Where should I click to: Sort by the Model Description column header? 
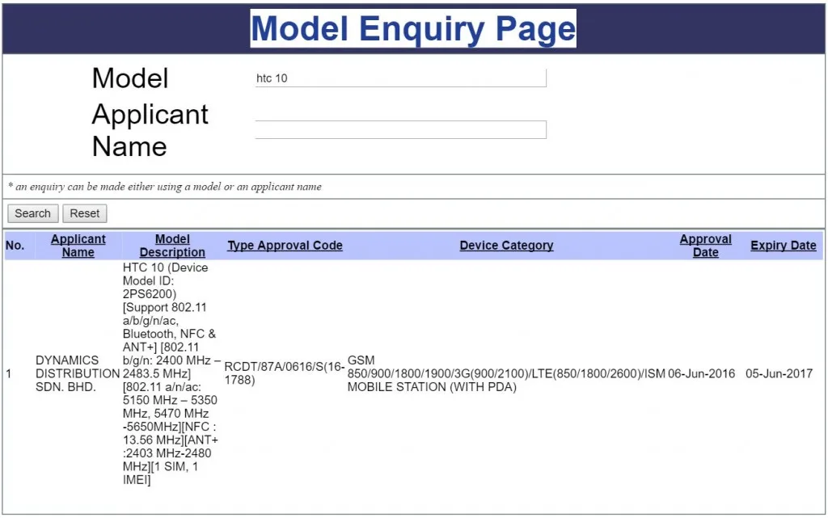[x=172, y=246]
